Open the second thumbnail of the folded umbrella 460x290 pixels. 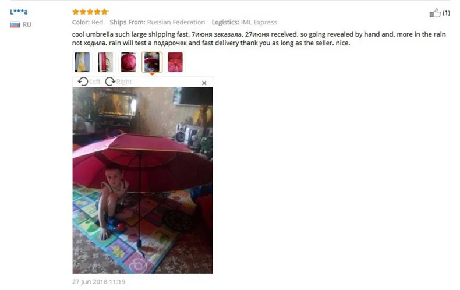[105, 62]
